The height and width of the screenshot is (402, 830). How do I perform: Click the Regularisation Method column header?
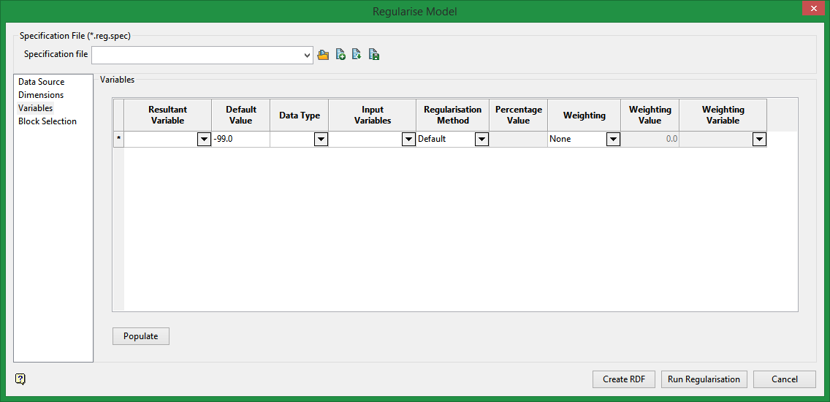pyautogui.click(x=452, y=115)
